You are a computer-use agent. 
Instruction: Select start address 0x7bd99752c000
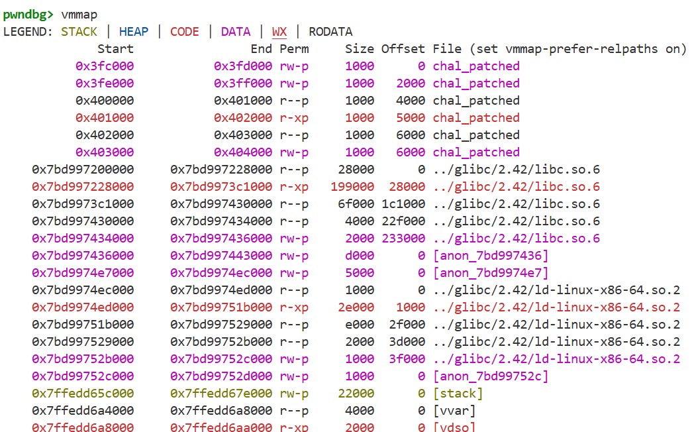pyautogui.click(x=83, y=376)
